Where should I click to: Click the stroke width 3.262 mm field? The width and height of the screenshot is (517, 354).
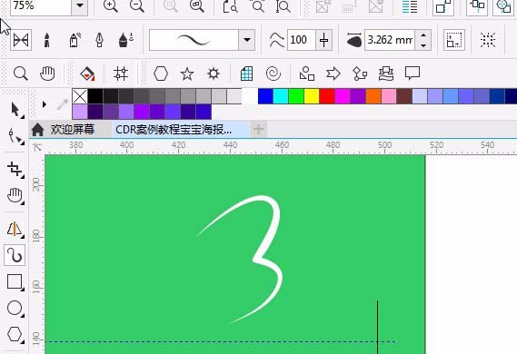point(390,40)
